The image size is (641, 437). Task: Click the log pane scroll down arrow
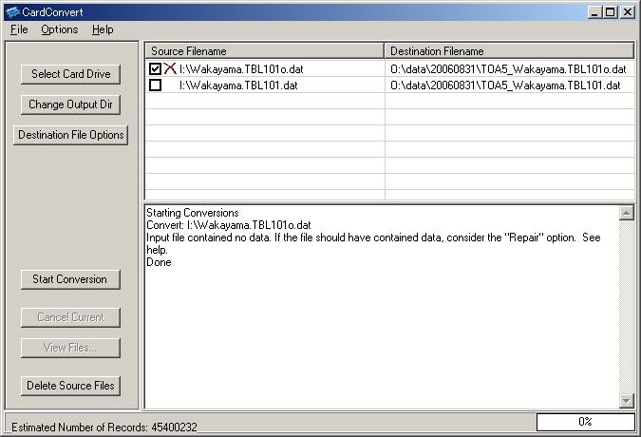tap(627, 401)
